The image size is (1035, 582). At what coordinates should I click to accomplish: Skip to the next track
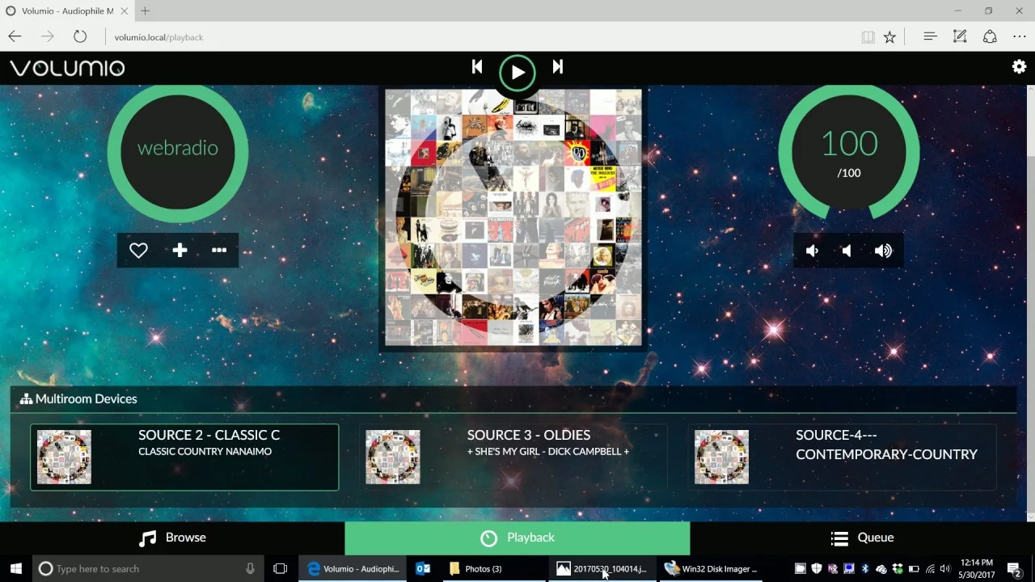click(558, 67)
